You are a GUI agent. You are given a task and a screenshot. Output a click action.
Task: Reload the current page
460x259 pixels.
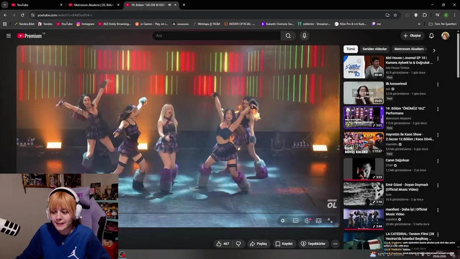click(x=22, y=15)
